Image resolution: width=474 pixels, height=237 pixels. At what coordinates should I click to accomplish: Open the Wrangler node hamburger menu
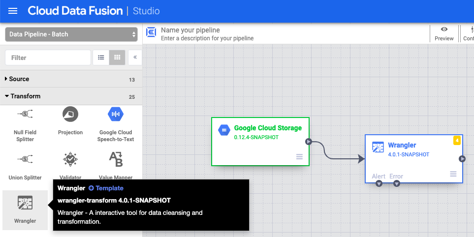coord(453,174)
